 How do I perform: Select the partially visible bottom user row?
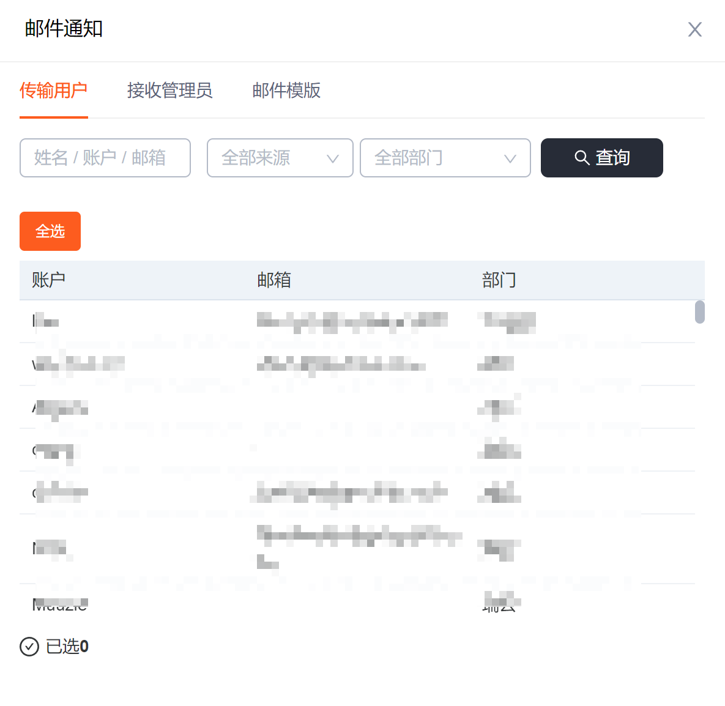point(355,603)
